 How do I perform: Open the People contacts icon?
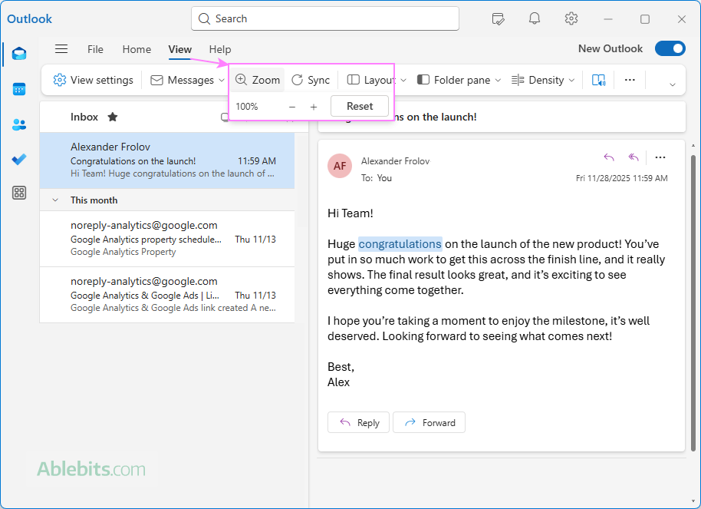point(19,124)
